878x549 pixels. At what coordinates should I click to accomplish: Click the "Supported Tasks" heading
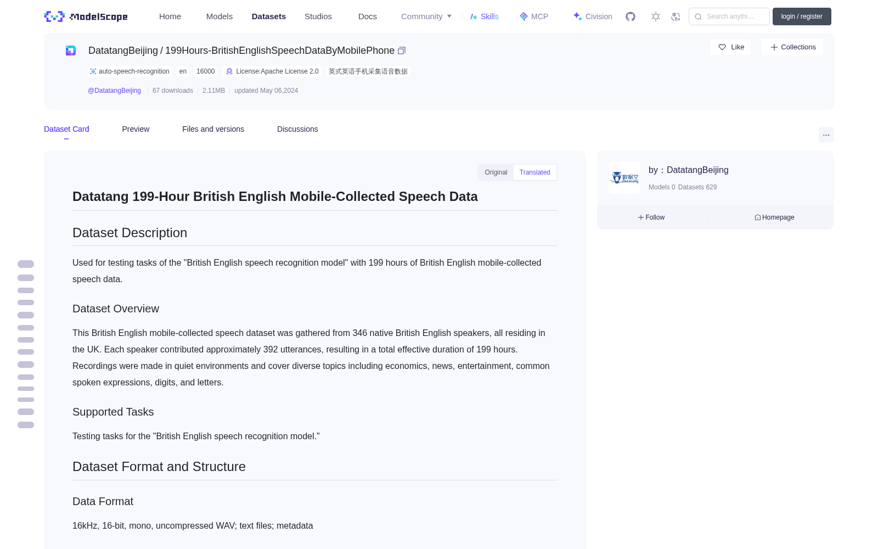click(113, 412)
